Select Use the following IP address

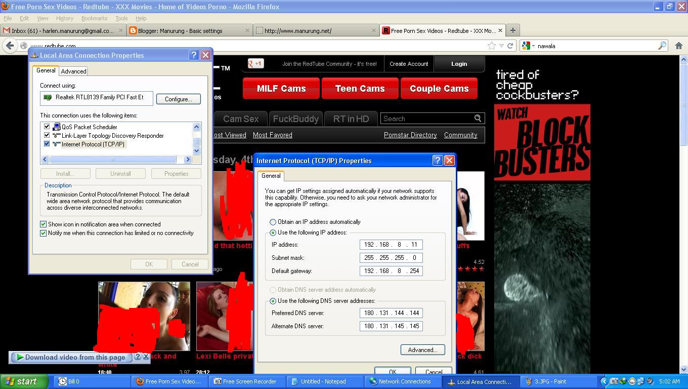[x=273, y=232]
